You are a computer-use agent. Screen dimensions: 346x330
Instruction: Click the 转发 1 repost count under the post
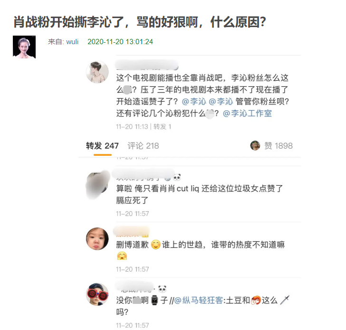pyautogui.click(x=162, y=127)
